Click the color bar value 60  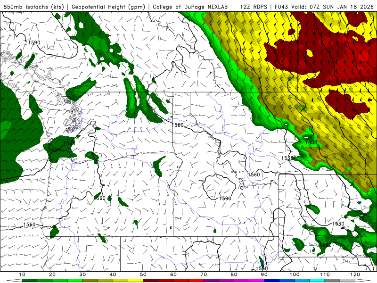tap(173, 275)
